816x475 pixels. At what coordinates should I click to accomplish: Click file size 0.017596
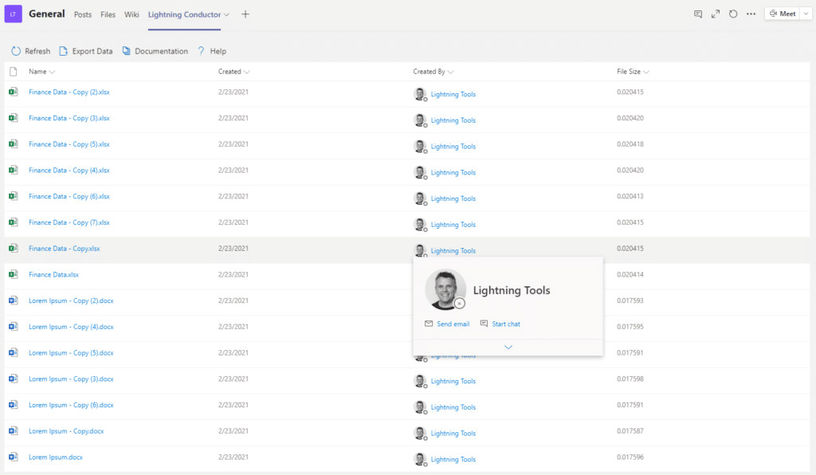[x=630, y=457]
